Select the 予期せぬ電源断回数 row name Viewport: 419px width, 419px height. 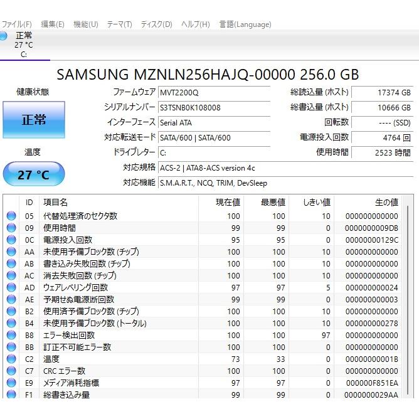click(x=78, y=299)
